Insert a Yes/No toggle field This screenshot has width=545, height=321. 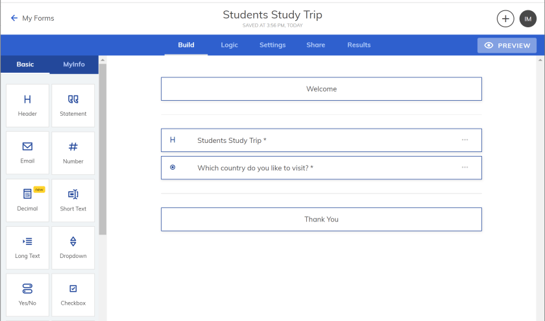coord(27,295)
